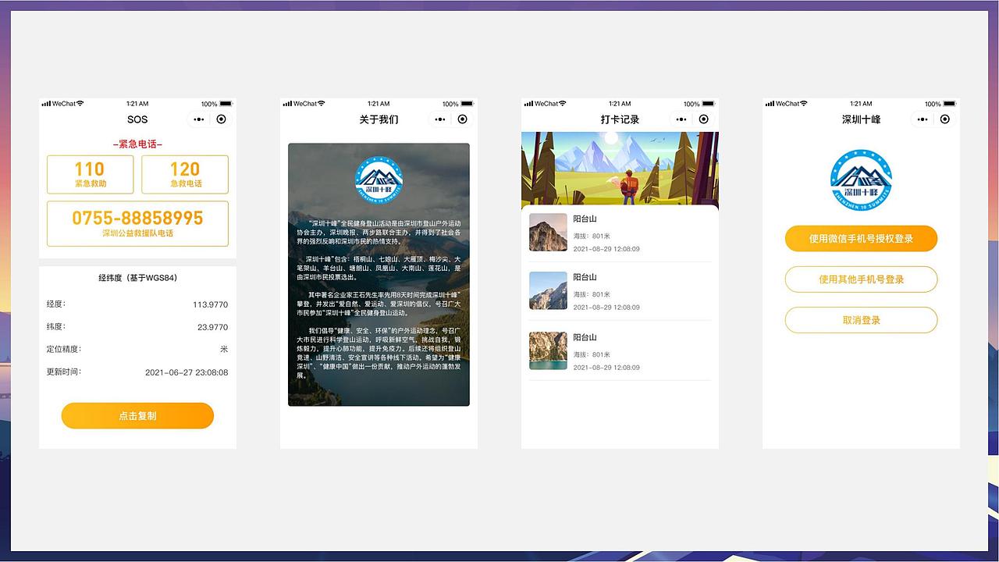Tap the 深圳十峰 logo on the 关于我们 card
Viewport: 999px width, 562px height.
379,181
